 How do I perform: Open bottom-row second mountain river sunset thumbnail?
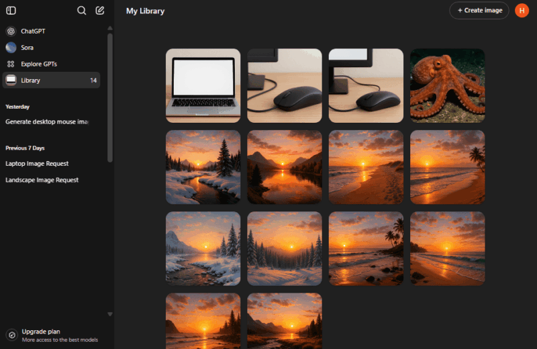[285, 321]
